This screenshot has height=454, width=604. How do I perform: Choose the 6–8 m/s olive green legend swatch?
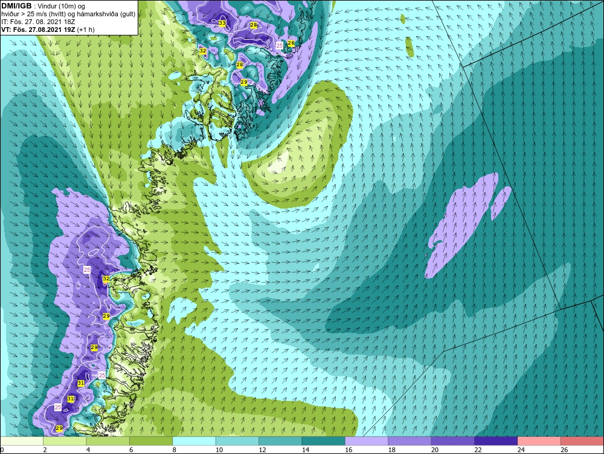tap(151, 441)
